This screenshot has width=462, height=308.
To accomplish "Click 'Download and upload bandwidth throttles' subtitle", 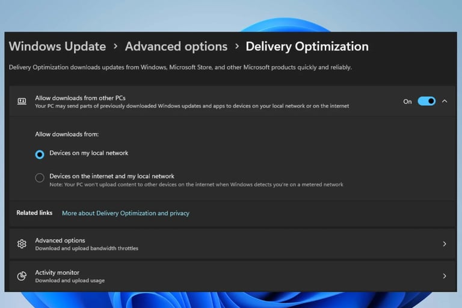I will 87,248.
